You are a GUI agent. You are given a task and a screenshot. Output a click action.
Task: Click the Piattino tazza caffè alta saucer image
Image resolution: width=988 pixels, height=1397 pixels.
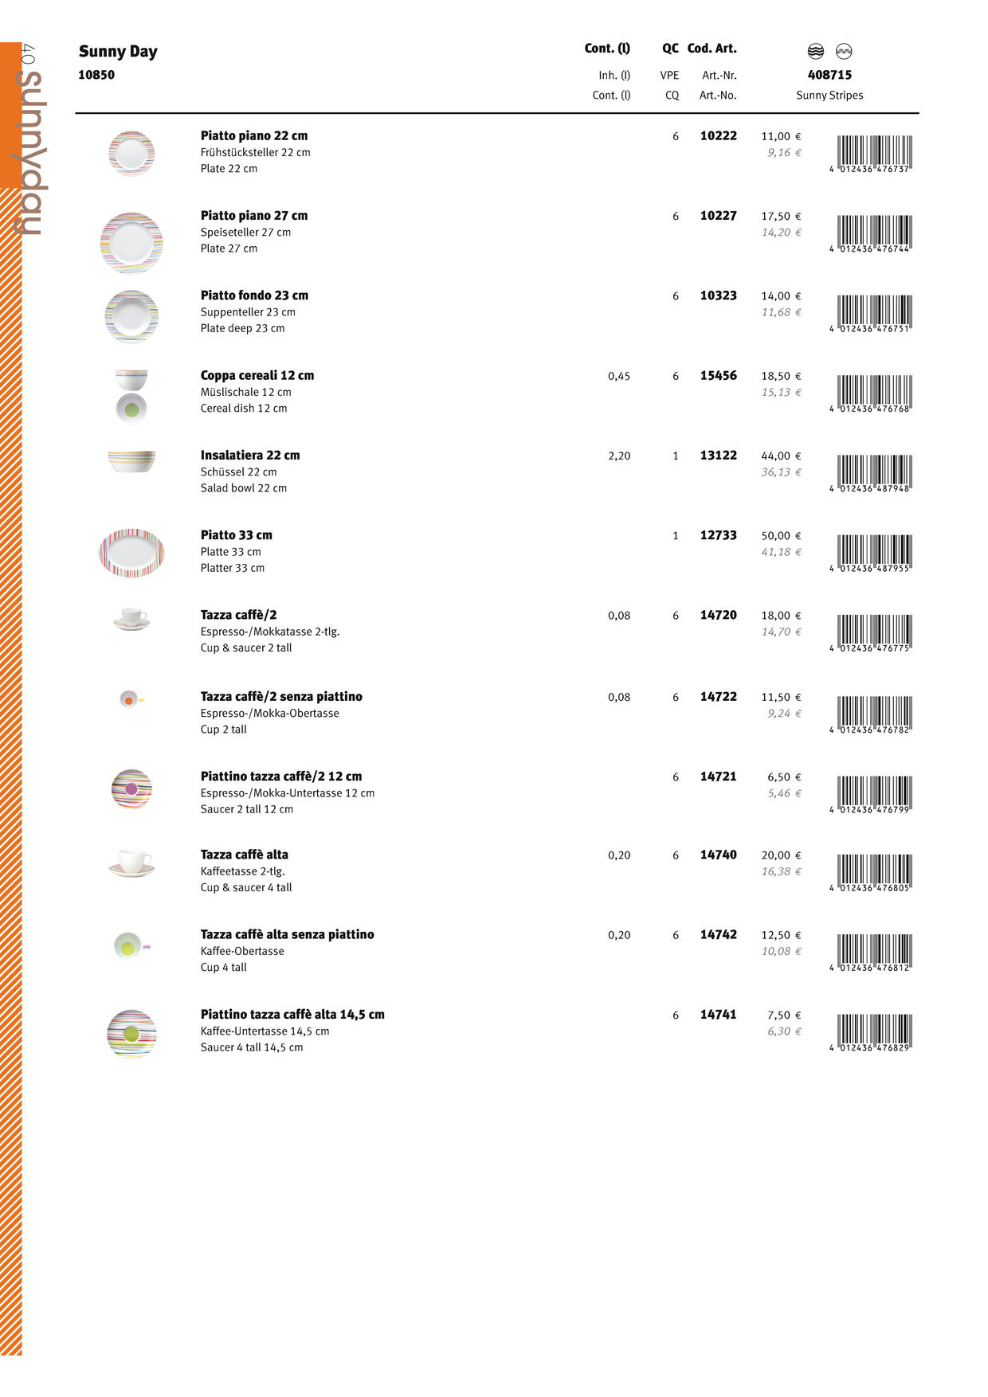coord(131,1034)
